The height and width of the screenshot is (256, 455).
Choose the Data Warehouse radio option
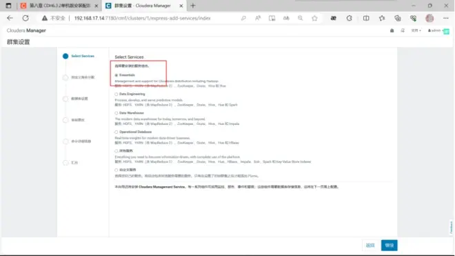(x=117, y=113)
